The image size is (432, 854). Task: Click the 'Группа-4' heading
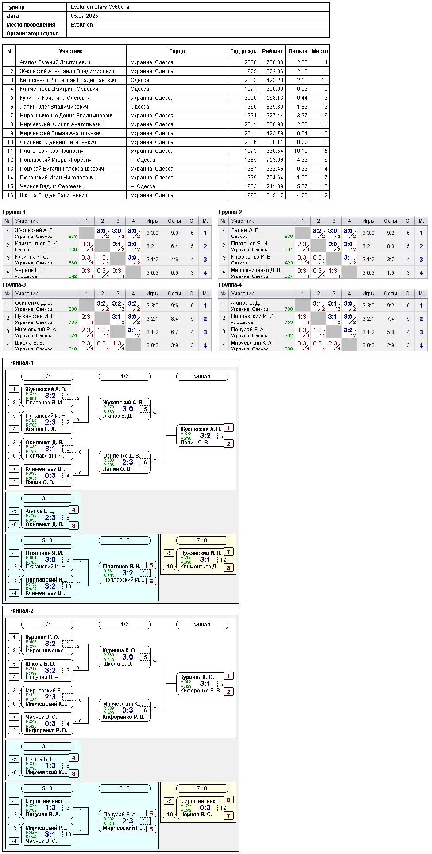click(230, 285)
